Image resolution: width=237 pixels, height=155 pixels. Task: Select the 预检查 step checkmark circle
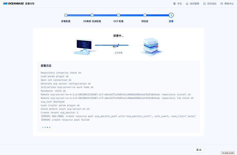click(145, 15)
